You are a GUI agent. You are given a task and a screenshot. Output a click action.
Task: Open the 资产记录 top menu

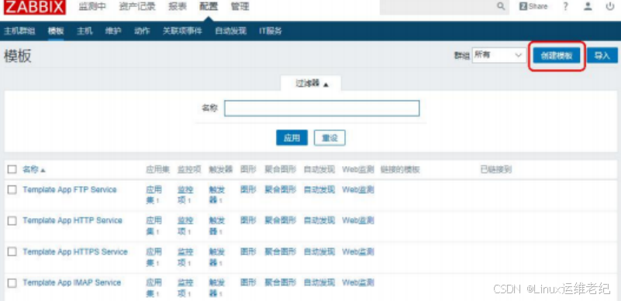(x=137, y=7)
